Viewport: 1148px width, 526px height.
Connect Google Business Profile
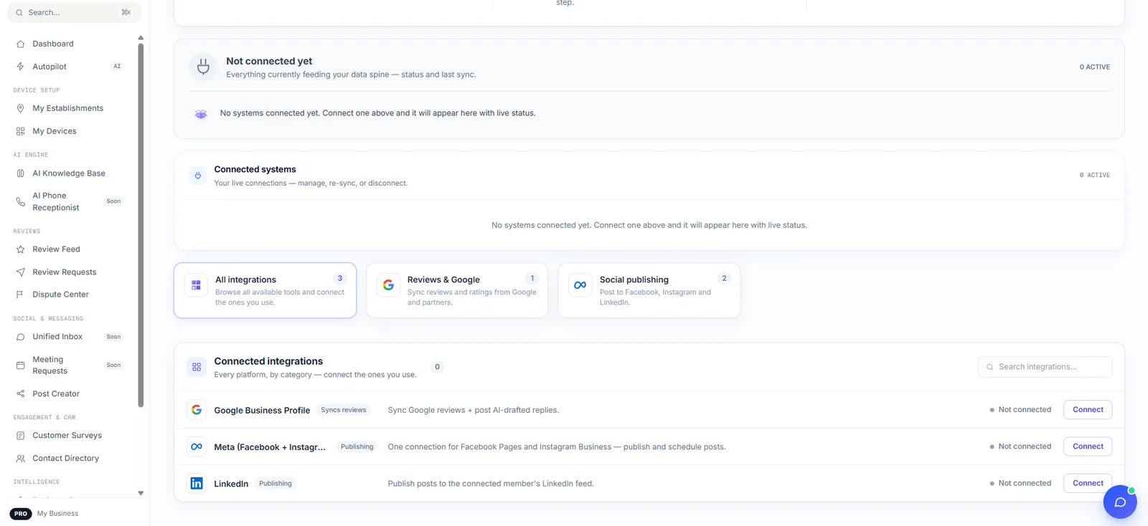[x=1088, y=410]
